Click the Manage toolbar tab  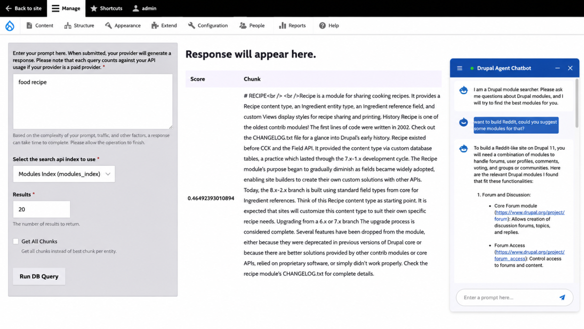[66, 8]
